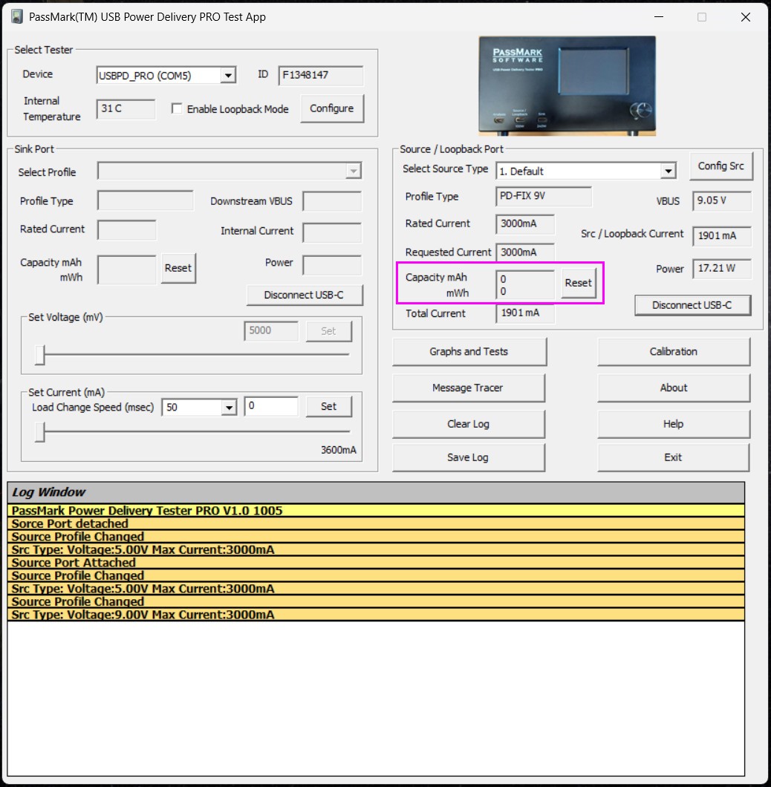Click the Set Voltage Set button

point(328,331)
